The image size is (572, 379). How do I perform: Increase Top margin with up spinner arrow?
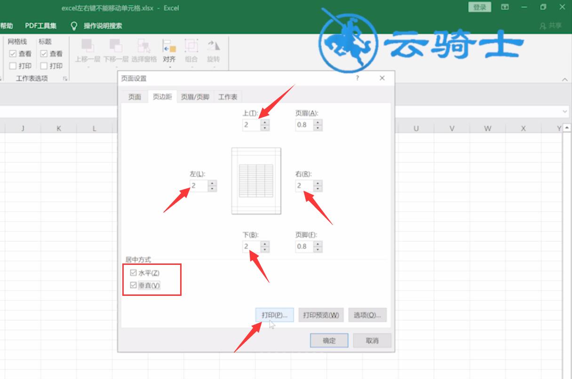pos(265,122)
